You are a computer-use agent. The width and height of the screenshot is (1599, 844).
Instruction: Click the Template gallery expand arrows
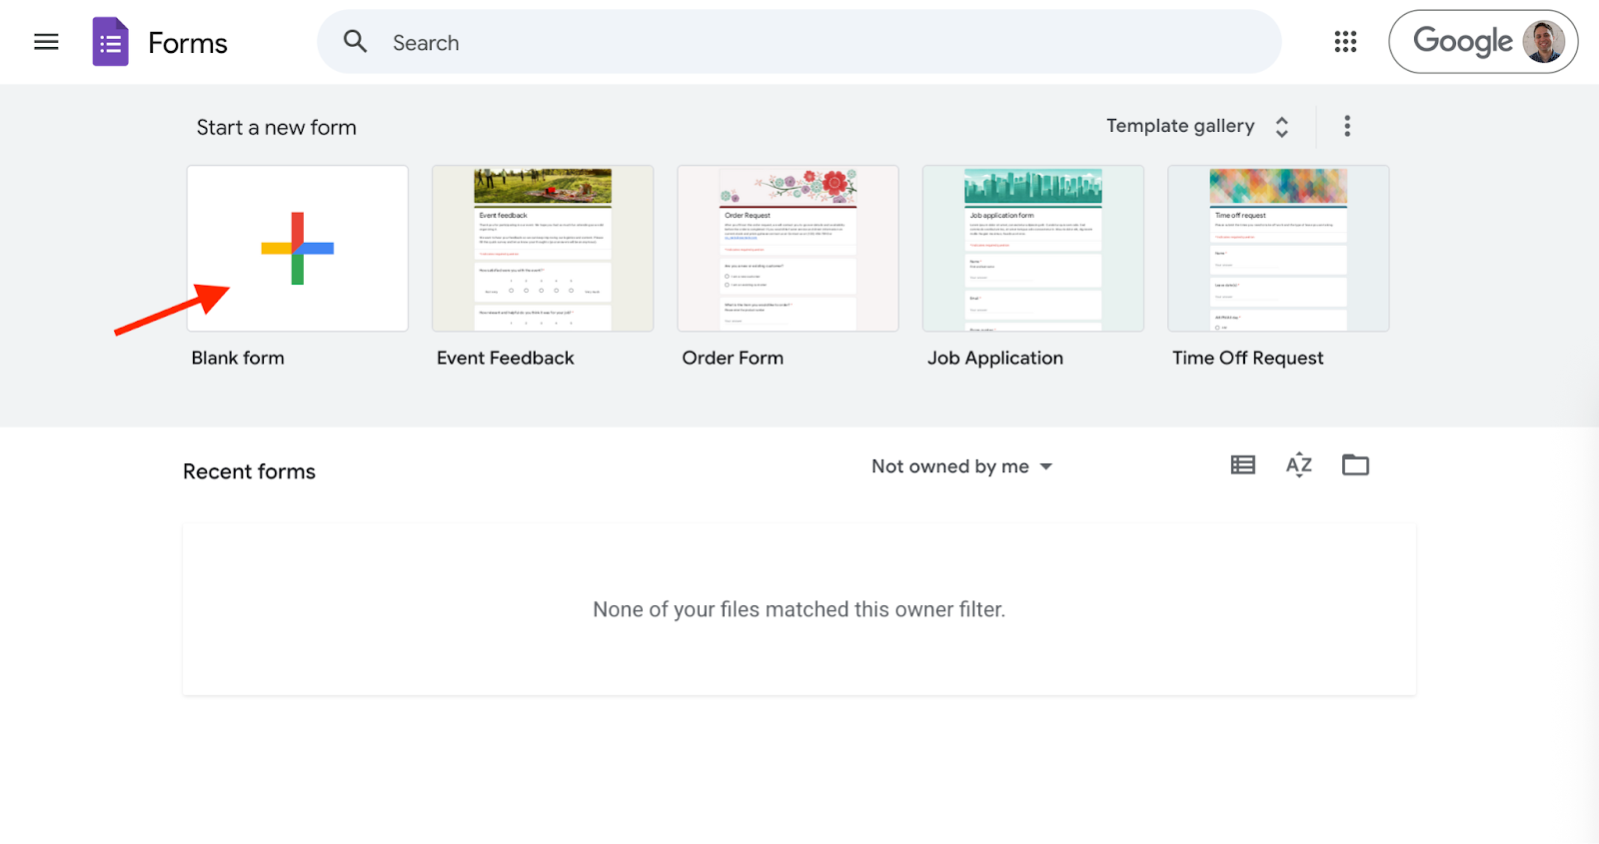click(1282, 127)
